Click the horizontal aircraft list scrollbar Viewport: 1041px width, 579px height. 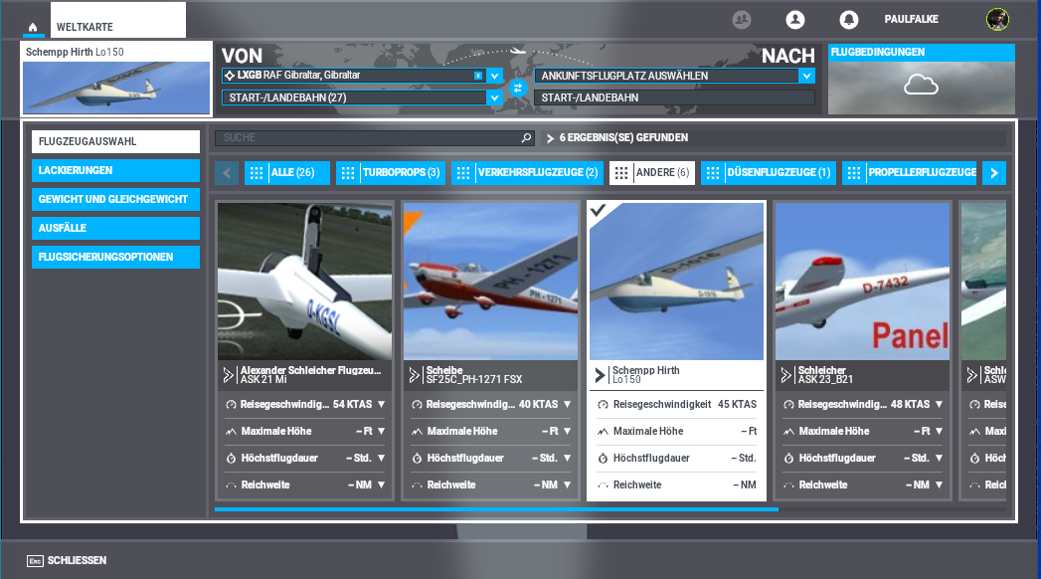point(496,509)
